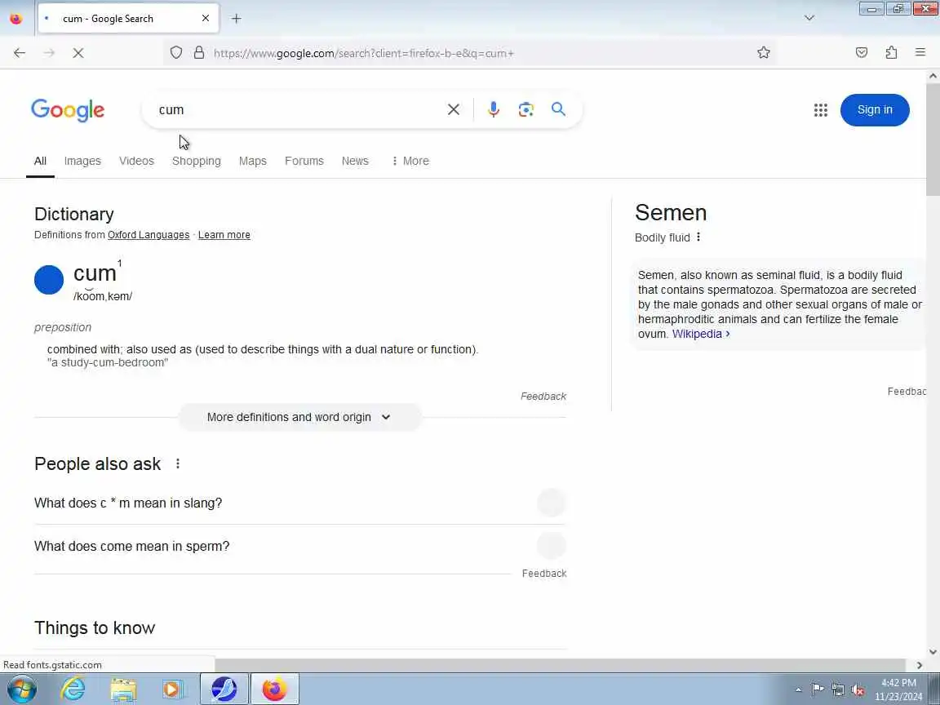Click the Sign in button
This screenshot has width=940, height=705.
click(875, 109)
